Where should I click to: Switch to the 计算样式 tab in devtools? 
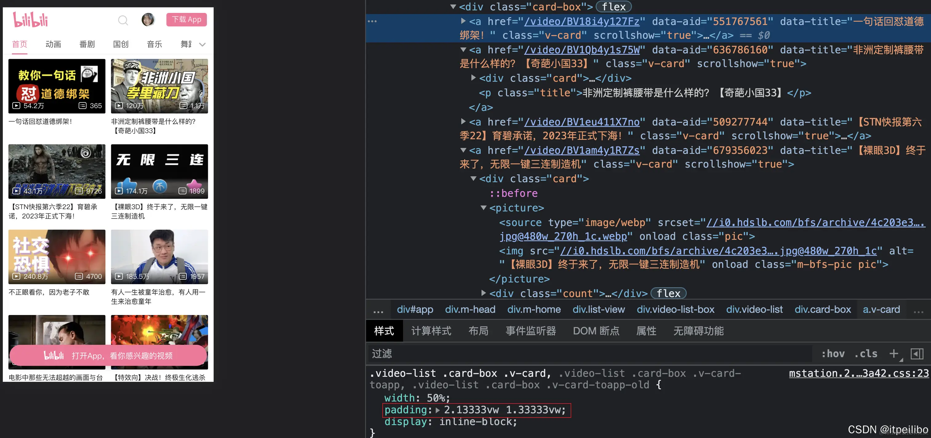(x=431, y=331)
